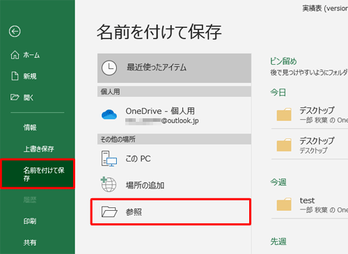Click the new document page icon
Viewport: 348px width, 254px height.
coord(15,76)
